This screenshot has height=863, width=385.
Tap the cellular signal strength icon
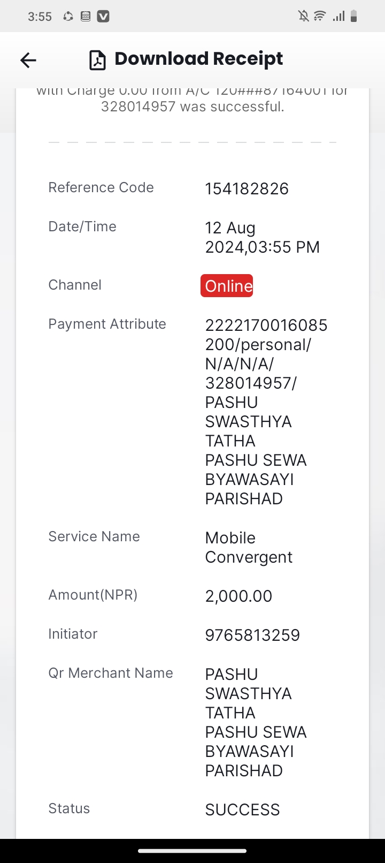click(338, 17)
